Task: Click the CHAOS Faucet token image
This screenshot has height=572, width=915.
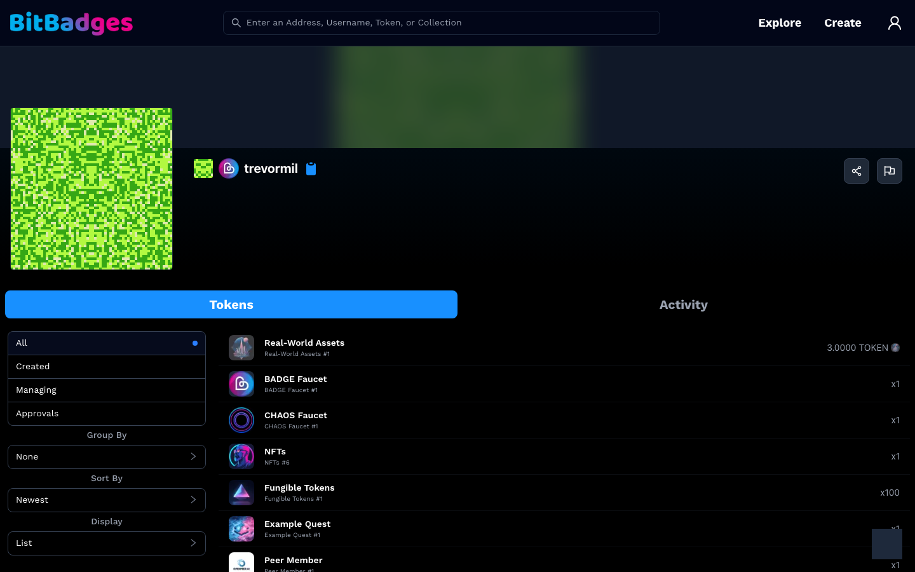Action: click(241, 420)
